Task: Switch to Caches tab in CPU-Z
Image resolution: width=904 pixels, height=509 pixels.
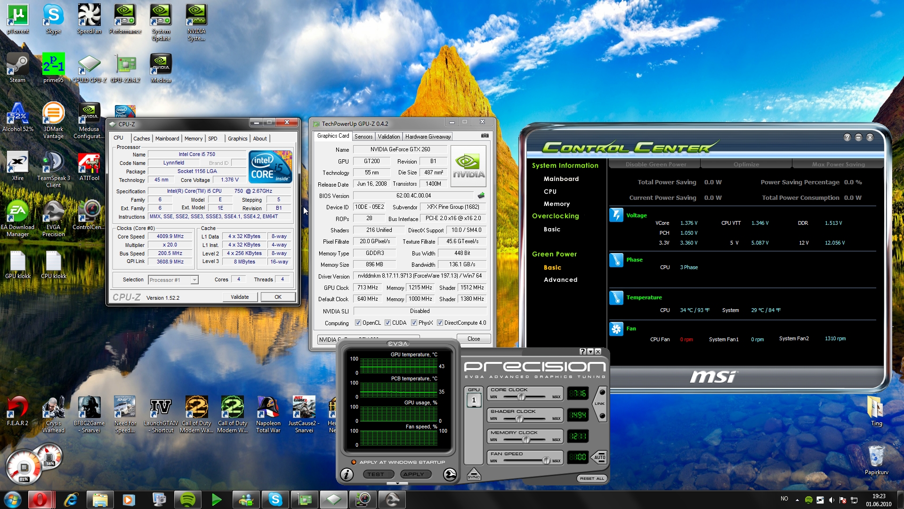Action: (x=141, y=139)
